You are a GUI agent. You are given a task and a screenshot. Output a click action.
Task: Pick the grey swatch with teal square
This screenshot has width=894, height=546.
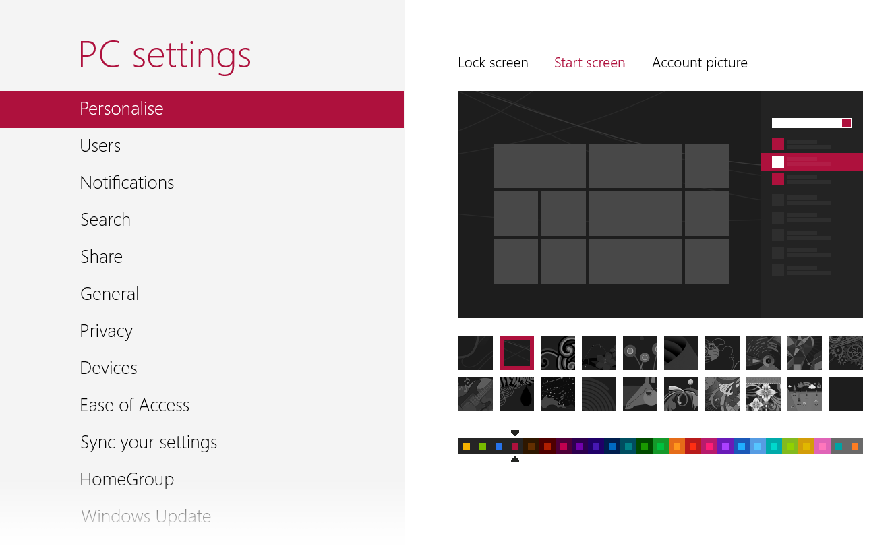[839, 446]
